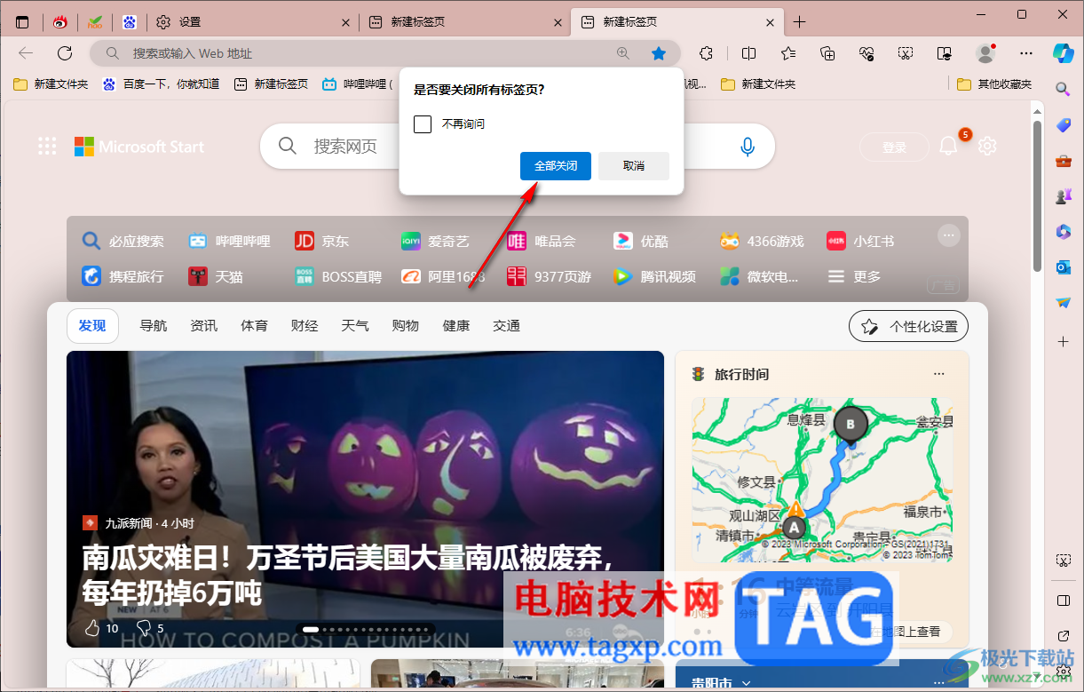This screenshot has height=692, width=1084.
Task: Select the 财经 feed tab
Action: [x=305, y=326]
